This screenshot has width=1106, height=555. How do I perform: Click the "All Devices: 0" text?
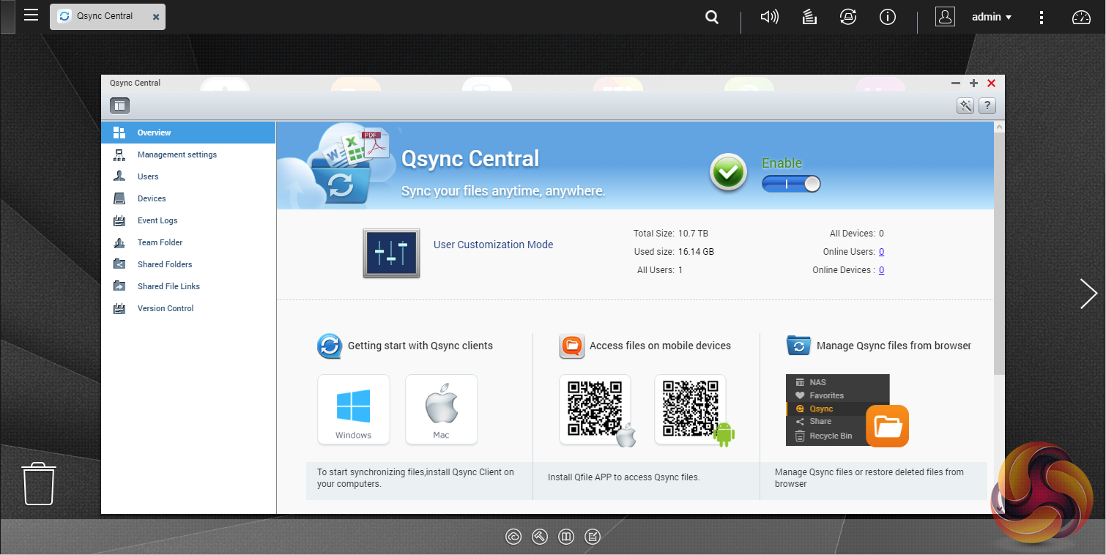coord(857,234)
